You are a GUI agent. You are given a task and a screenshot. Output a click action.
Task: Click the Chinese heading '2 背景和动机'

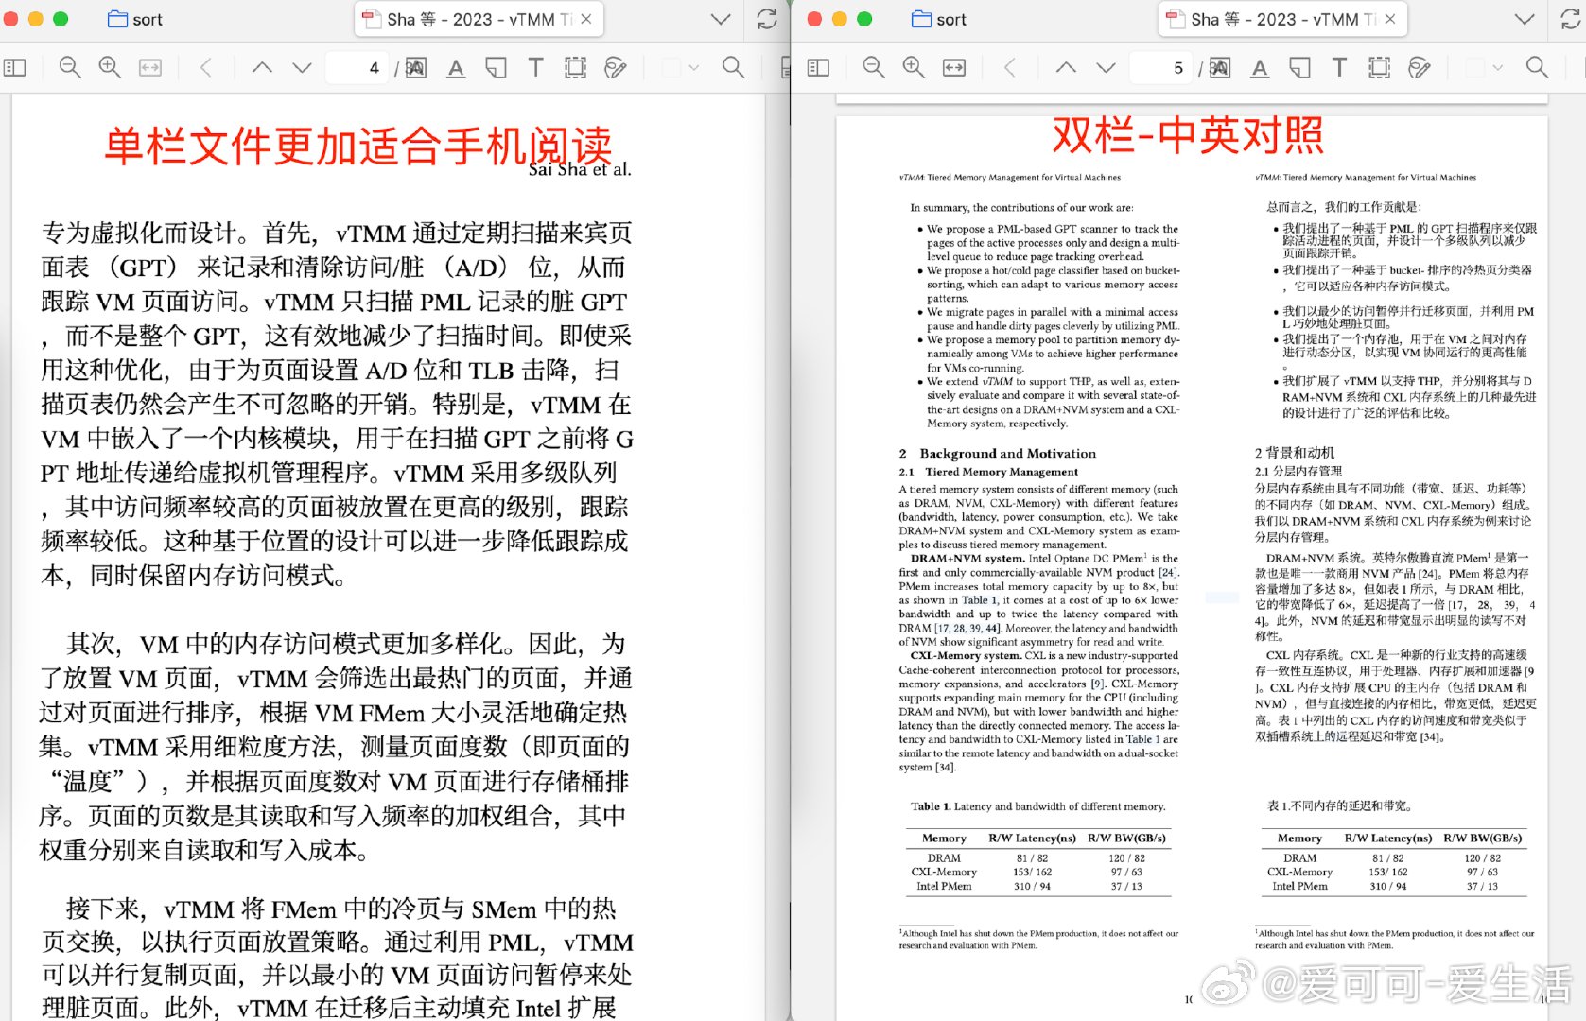pyautogui.click(x=1295, y=453)
